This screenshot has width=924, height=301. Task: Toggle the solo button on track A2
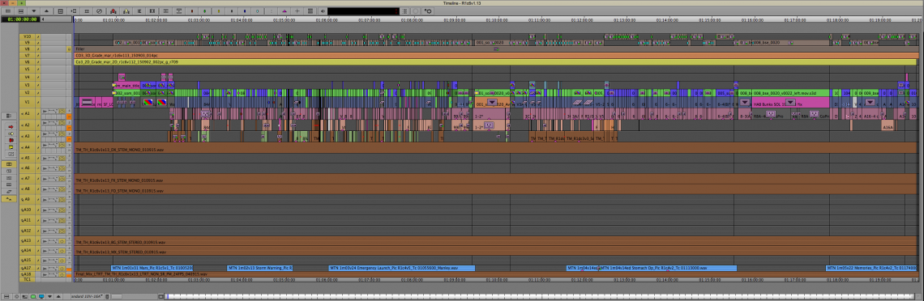[69, 121]
